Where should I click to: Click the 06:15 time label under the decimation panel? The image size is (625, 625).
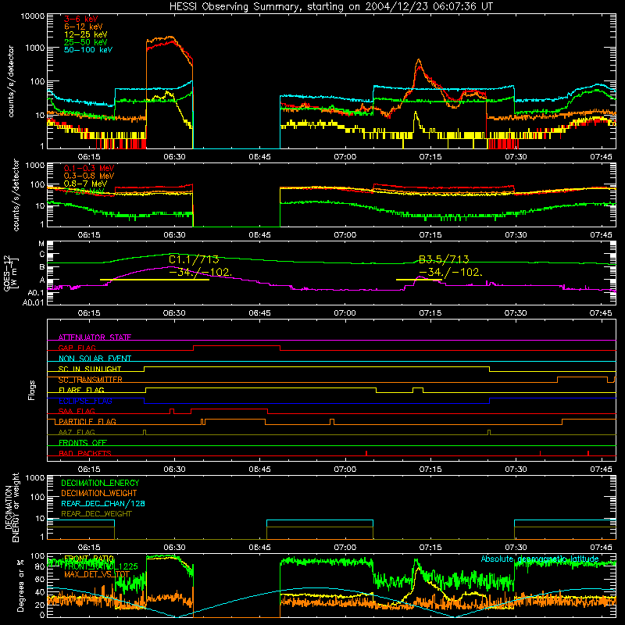(x=89, y=548)
